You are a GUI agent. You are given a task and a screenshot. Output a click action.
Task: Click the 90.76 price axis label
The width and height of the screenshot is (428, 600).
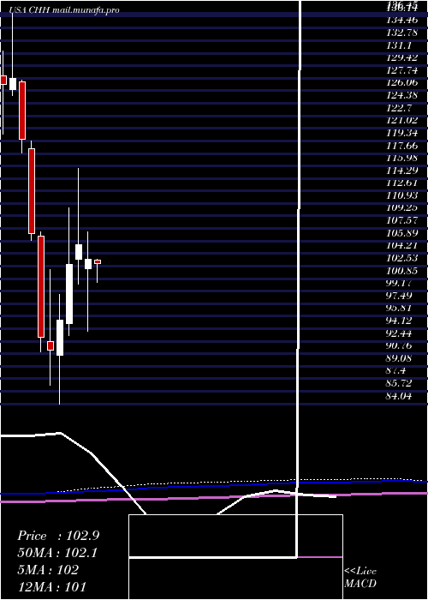pos(399,345)
